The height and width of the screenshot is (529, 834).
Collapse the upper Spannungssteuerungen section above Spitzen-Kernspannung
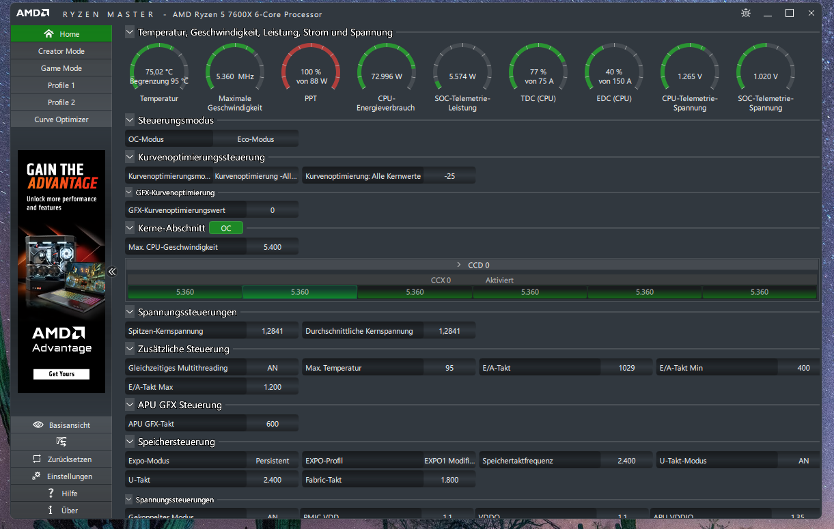[x=130, y=312]
